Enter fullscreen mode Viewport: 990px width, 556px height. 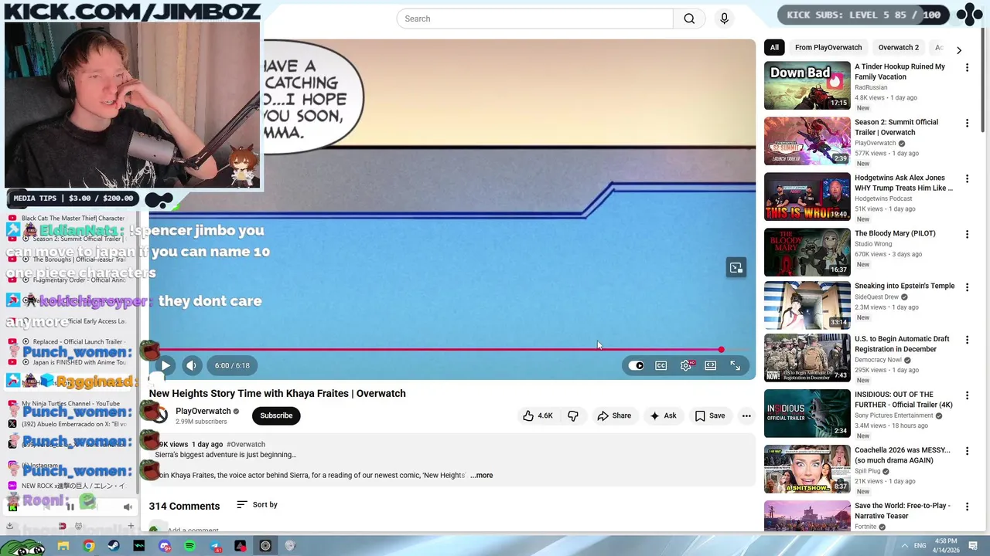point(736,365)
